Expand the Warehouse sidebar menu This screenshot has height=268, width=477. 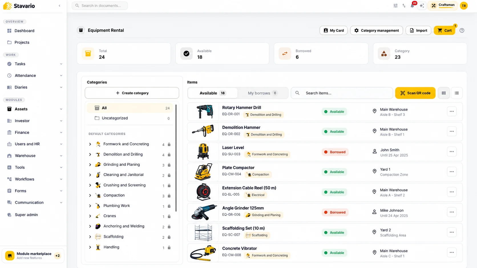[61, 156]
